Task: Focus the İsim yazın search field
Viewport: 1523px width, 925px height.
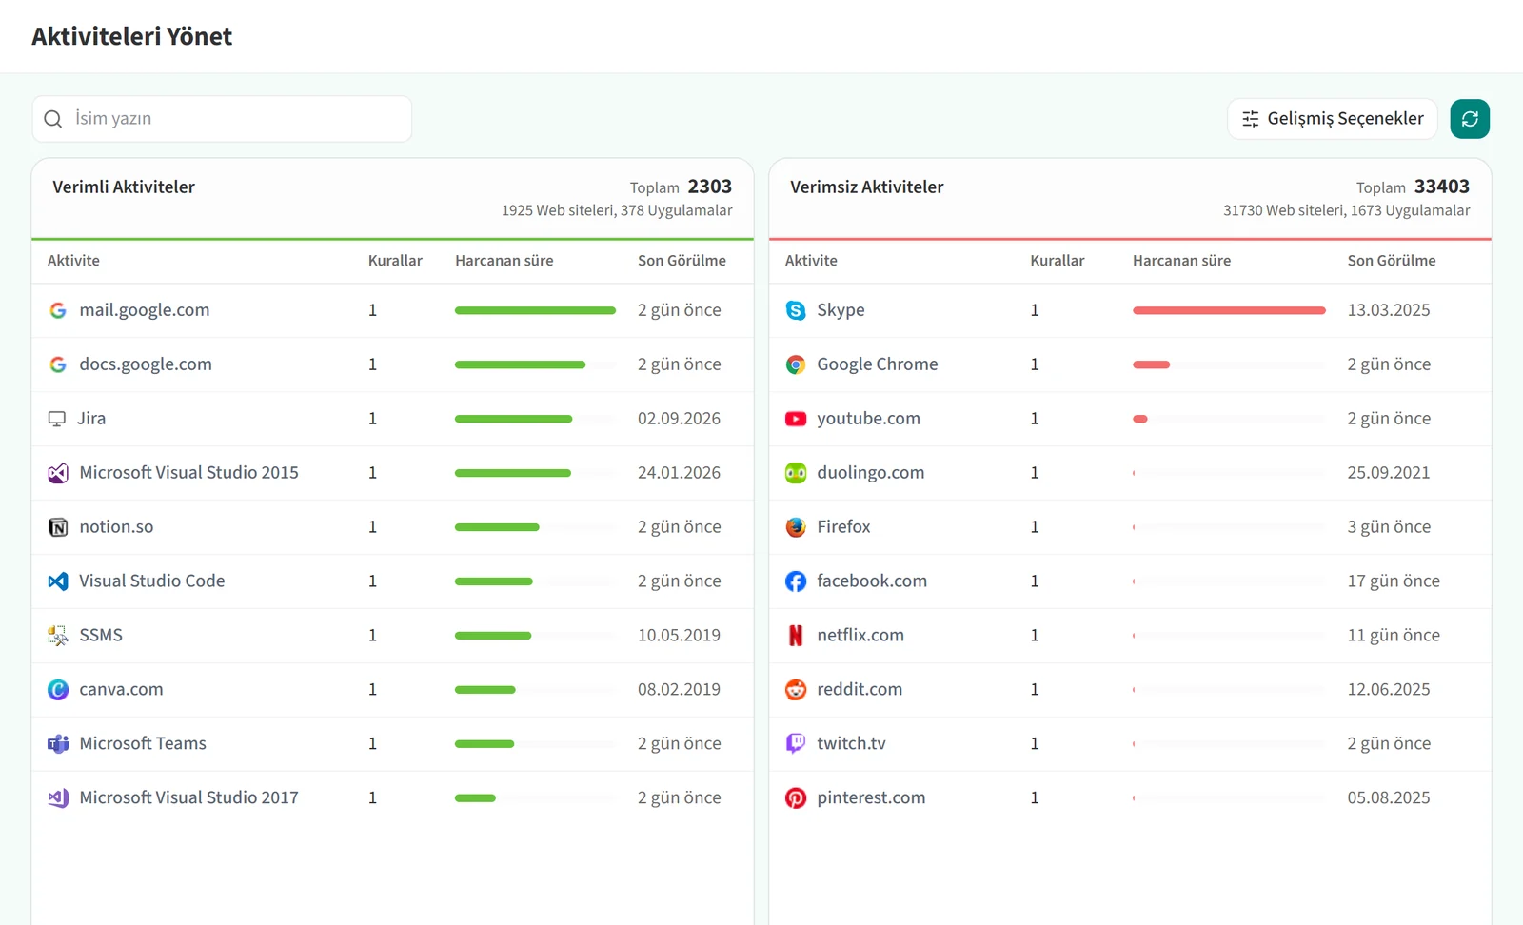Action: click(222, 119)
